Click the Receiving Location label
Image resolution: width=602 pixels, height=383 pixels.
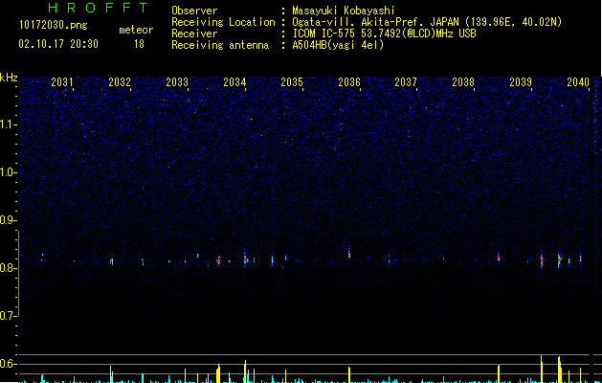click(223, 22)
